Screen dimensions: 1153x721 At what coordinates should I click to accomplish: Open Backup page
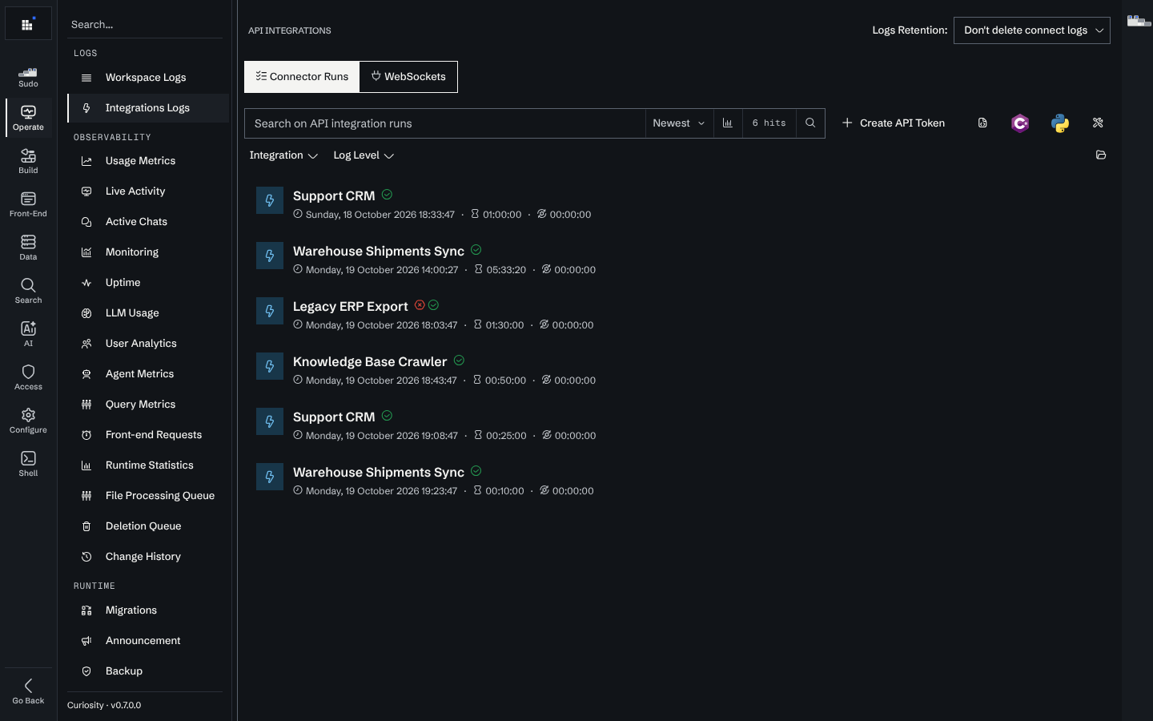click(x=148, y=671)
